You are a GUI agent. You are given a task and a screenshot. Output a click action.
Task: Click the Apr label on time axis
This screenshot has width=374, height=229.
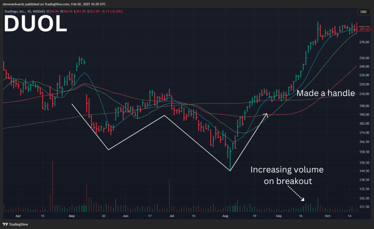tap(18, 216)
